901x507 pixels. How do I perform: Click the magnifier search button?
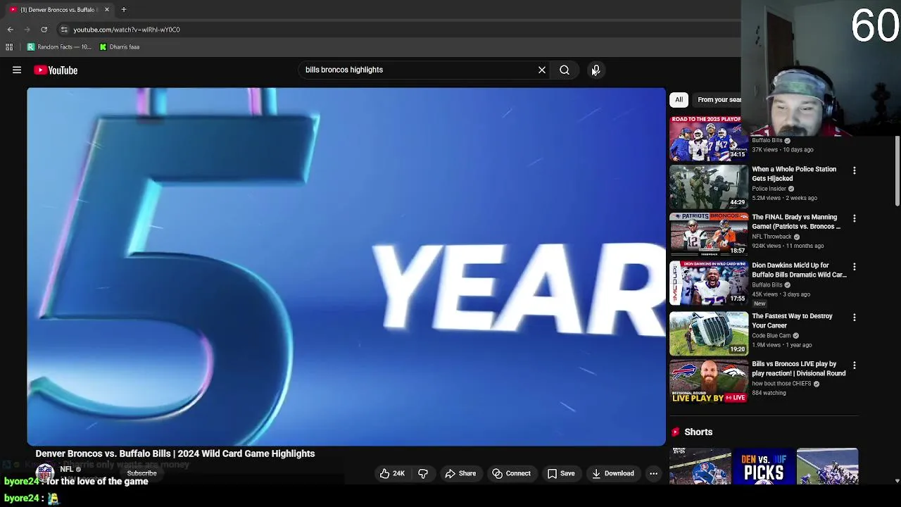(565, 70)
